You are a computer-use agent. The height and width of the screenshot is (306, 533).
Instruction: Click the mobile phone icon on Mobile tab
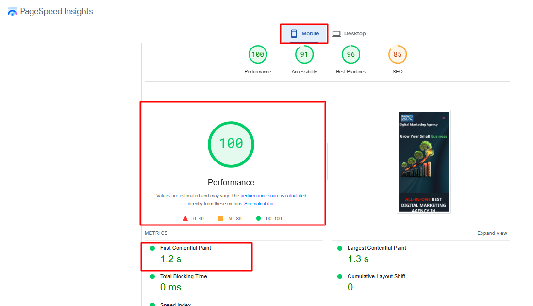[294, 33]
